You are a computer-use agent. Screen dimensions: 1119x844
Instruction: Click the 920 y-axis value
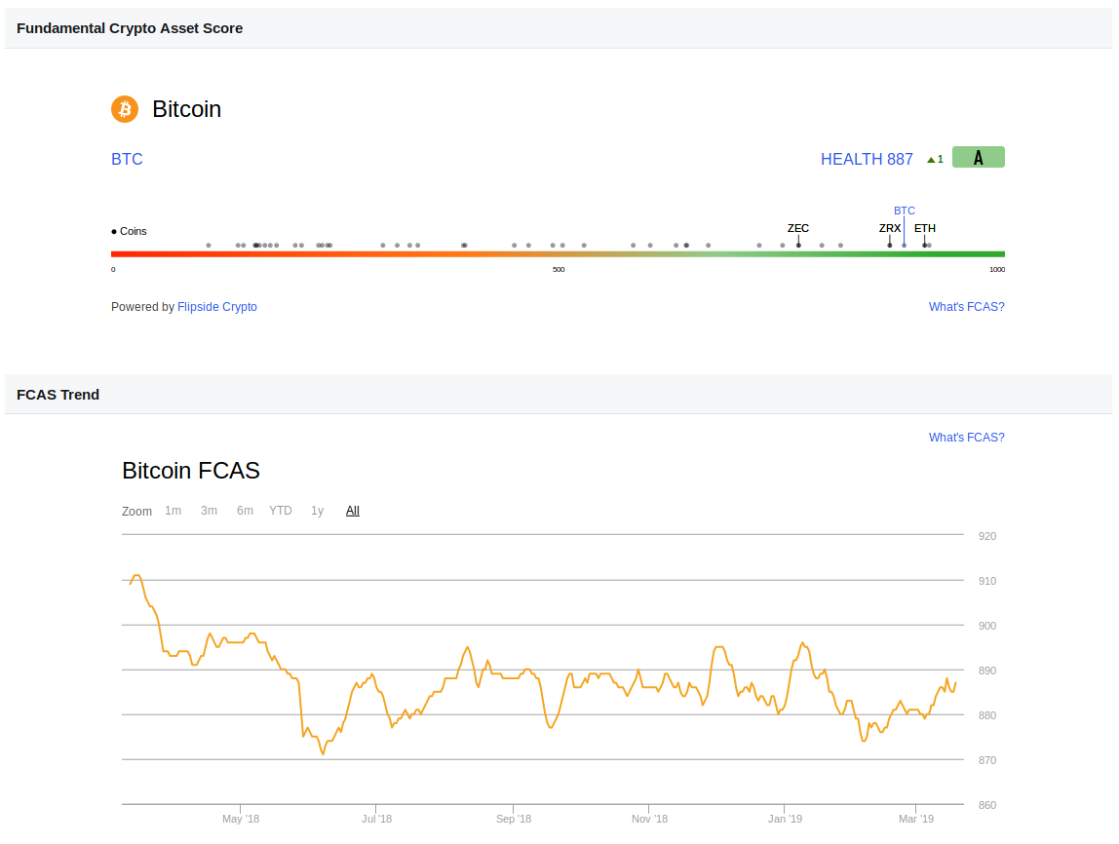point(987,536)
